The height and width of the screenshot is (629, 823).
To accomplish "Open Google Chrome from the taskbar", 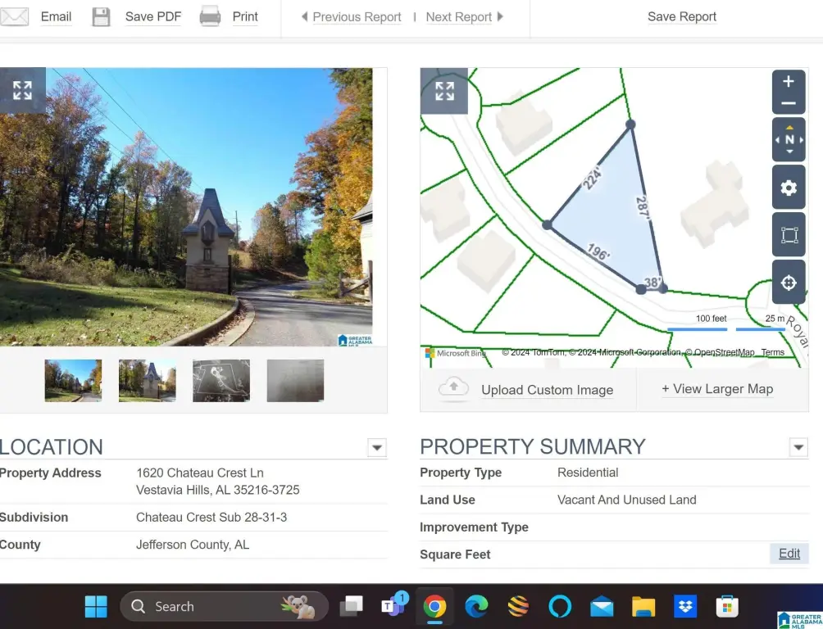I will click(434, 607).
